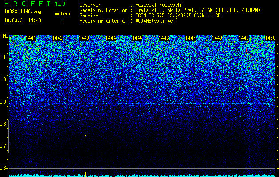Click observer name Masayuki Kobayashi
This screenshot has height=177, width=279.
pyautogui.click(x=159, y=5)
